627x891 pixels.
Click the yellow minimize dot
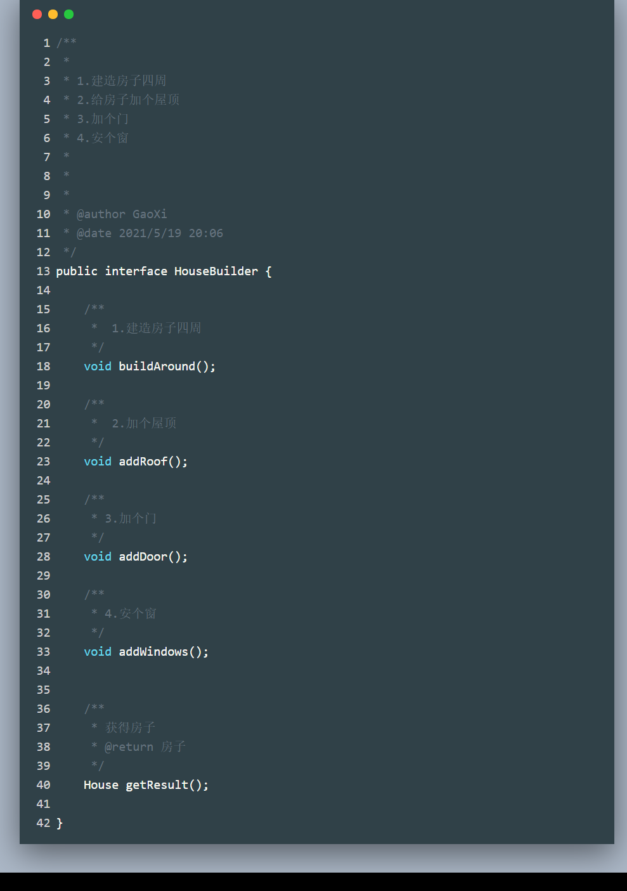click(x=53, y=14)
